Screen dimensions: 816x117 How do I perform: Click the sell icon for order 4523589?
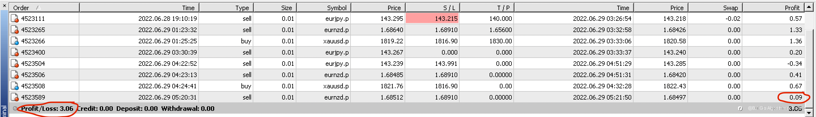(14, 98)
